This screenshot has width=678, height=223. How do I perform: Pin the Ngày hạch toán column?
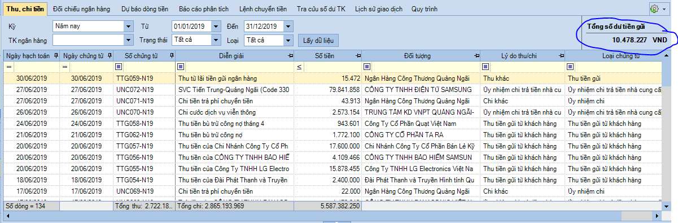(x=55, y=56)
